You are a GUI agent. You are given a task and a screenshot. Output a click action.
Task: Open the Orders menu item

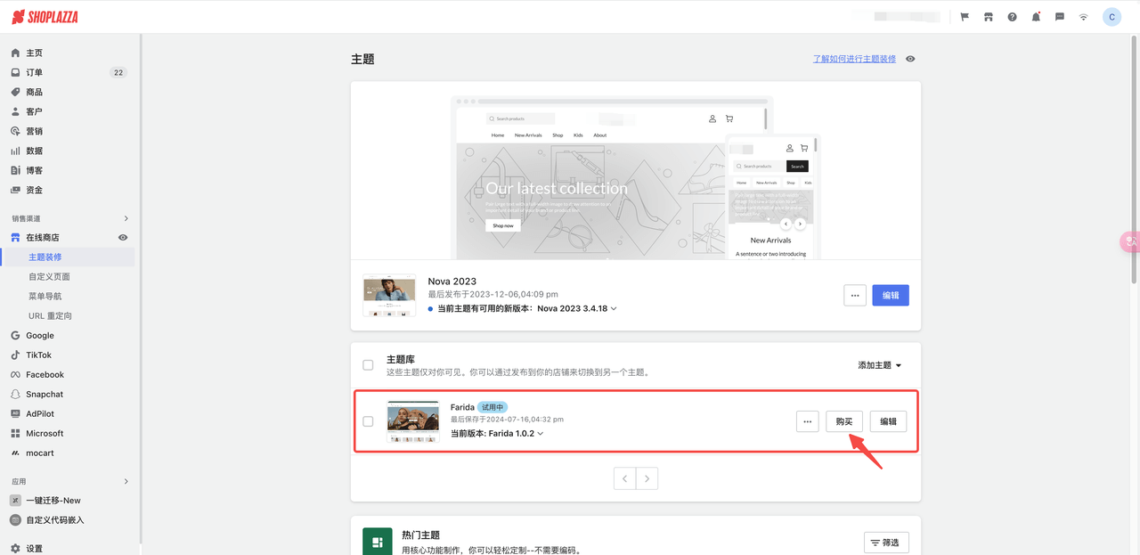34,73
